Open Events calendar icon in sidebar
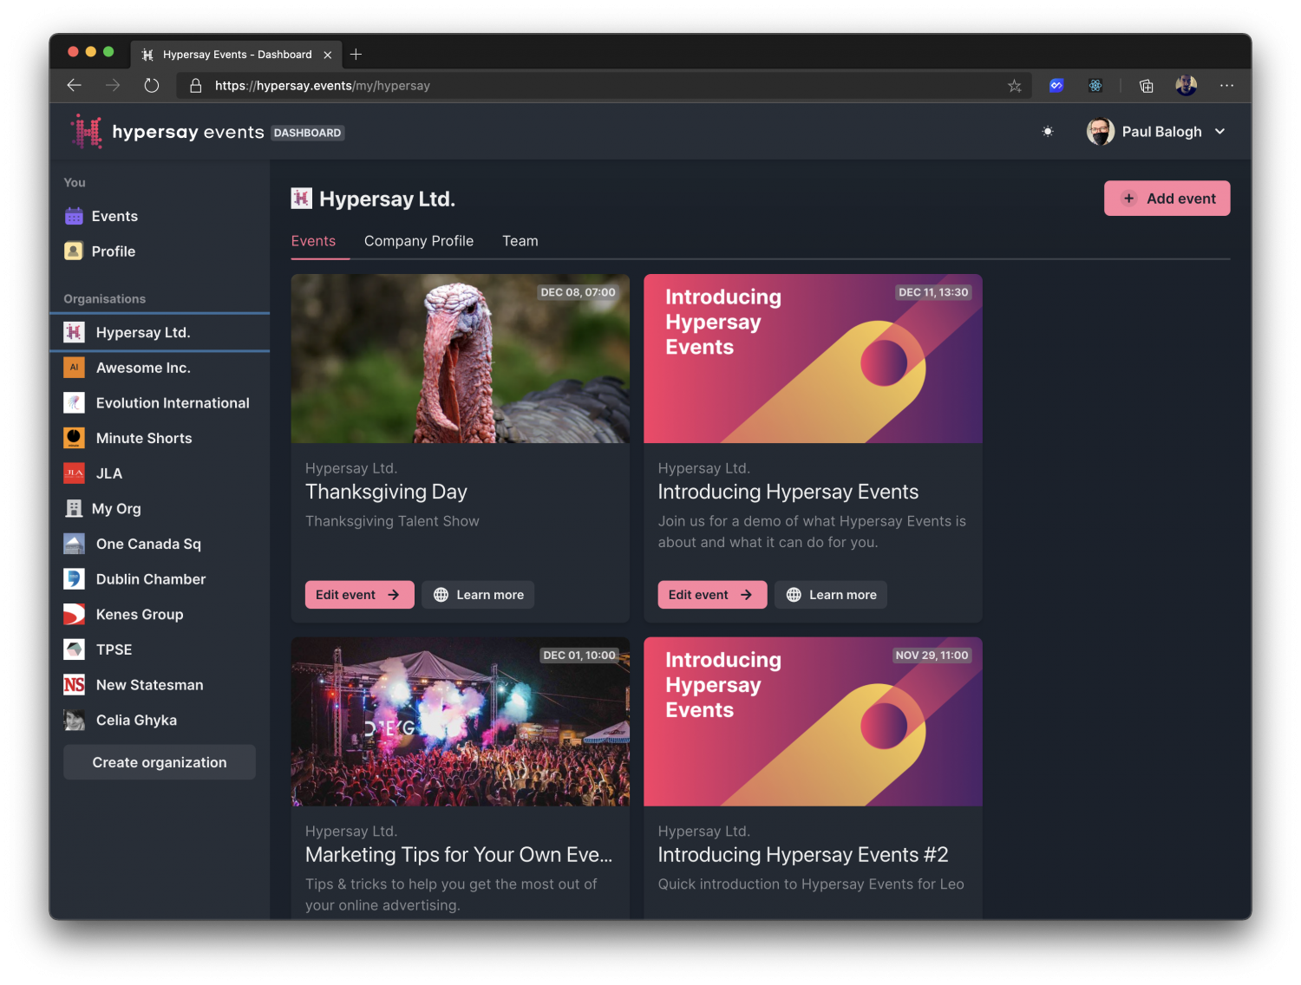Image resolution: width=1301 pixels, height=985 pixels. 75,216
